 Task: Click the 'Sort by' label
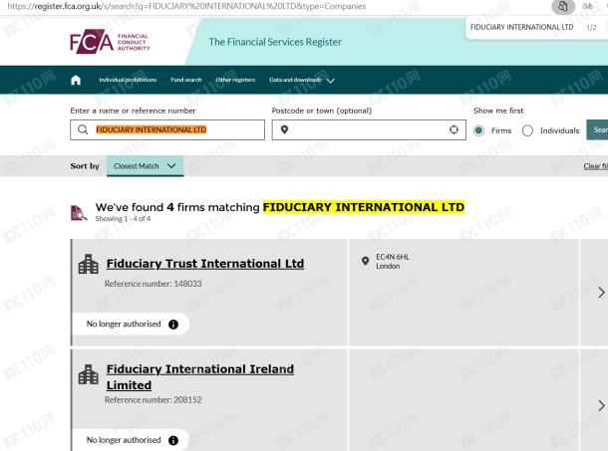click(85, 166)
